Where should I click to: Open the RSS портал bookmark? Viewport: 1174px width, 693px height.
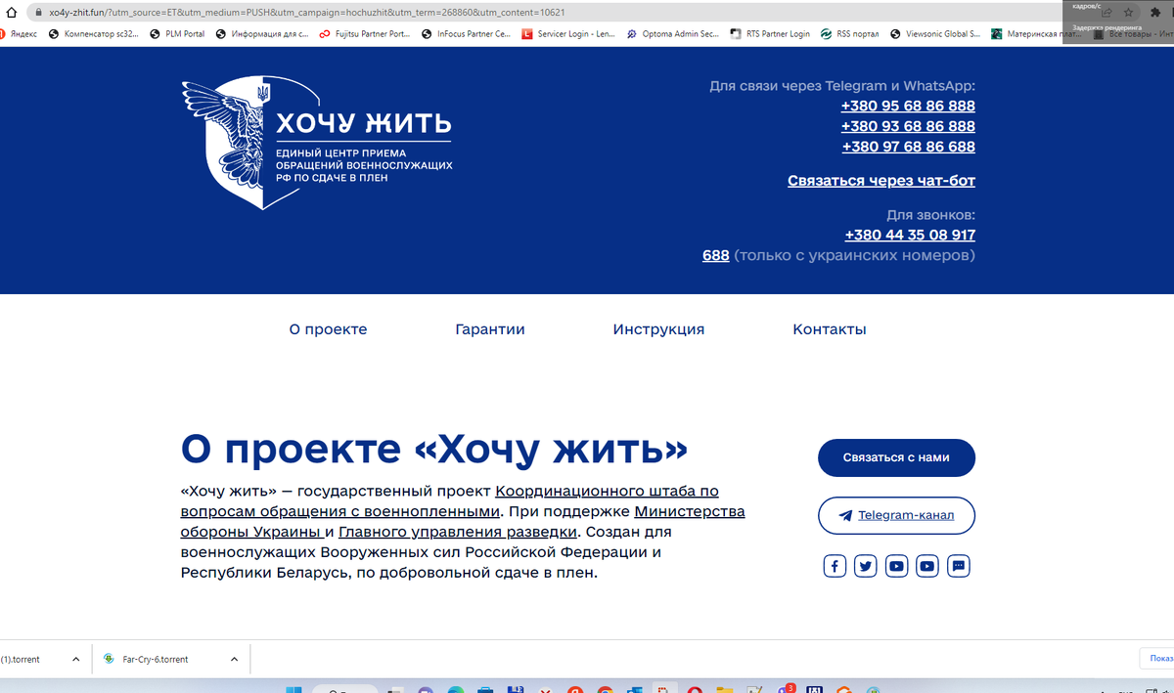[851, 33]
